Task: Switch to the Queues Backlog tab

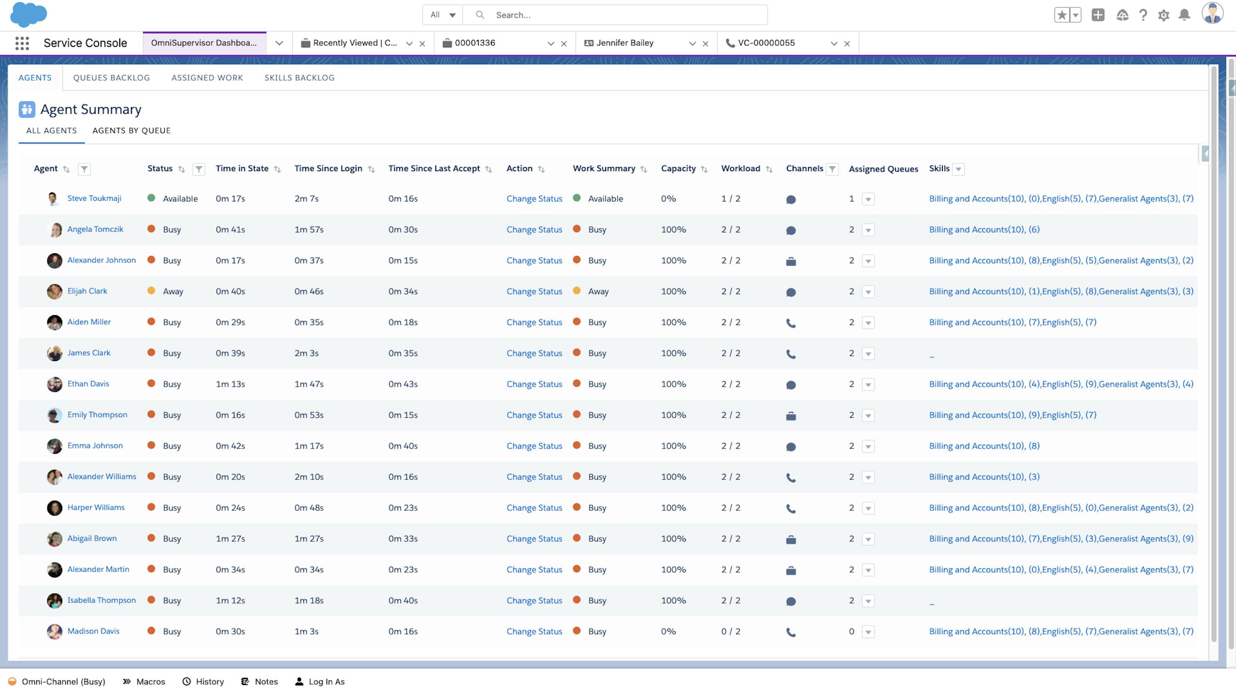Action: click(x=111, y=78)
